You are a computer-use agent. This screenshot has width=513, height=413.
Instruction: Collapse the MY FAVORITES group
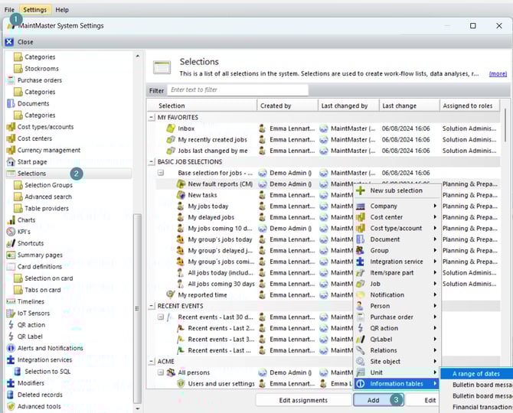click(x=152, y=118)
